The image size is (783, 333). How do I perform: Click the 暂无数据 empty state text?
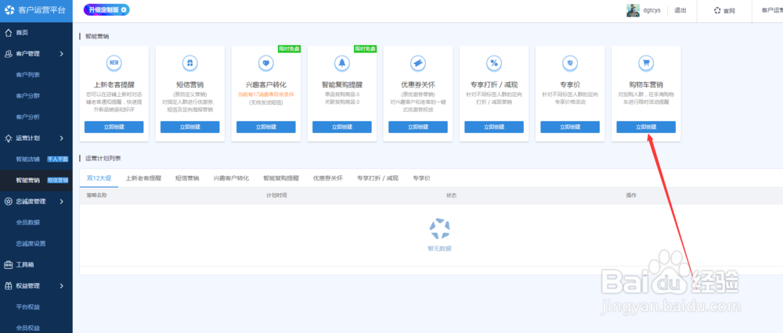click(x=439, y=249)
